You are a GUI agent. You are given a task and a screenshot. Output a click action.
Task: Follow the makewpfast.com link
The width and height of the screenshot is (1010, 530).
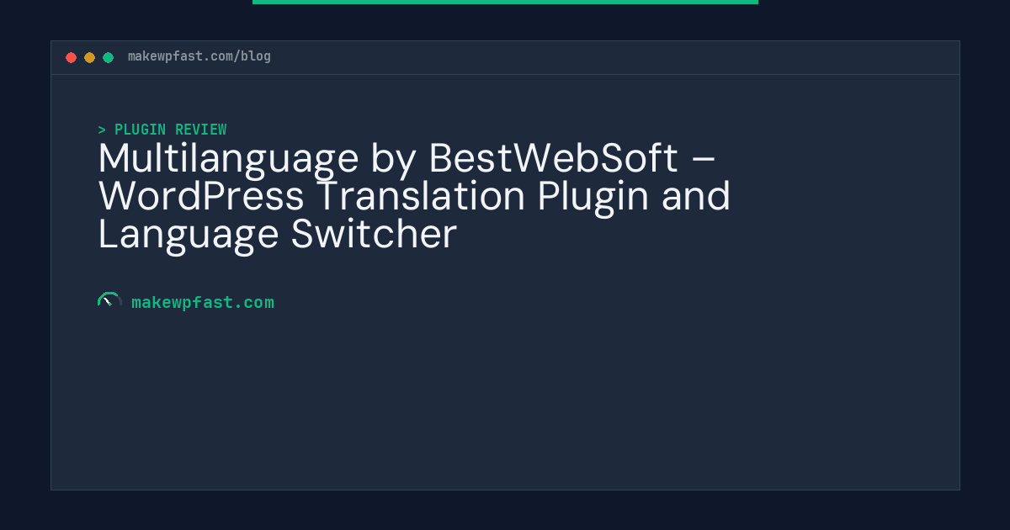coord(203,302)
